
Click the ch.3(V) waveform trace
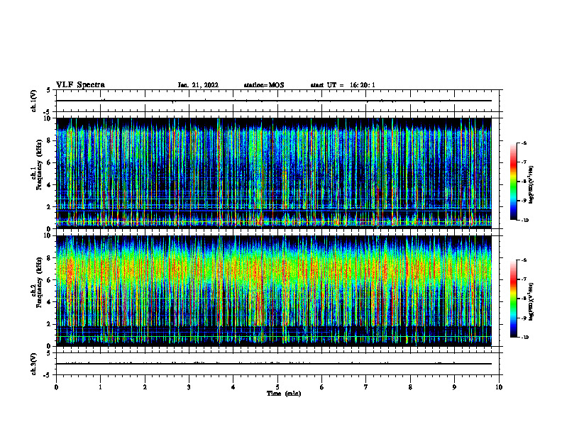(x=274, y=364)
